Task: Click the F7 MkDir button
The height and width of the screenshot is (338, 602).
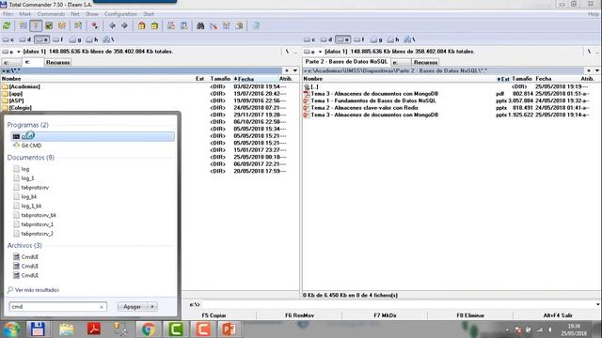Action: pyautogui.click(x=385, y=315)
